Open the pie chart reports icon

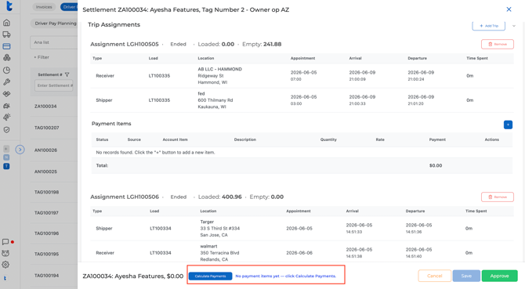coord(6,70)
